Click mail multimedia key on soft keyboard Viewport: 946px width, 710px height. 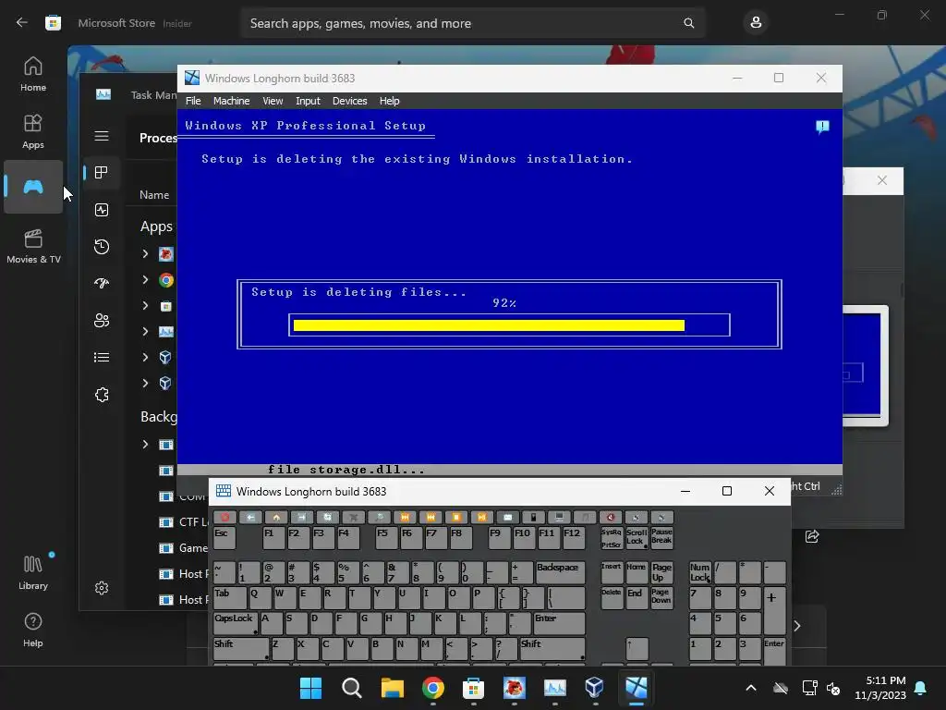tap(508, 518)
